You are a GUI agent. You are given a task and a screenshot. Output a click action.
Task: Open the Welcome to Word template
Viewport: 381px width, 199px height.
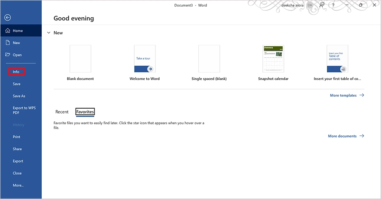(145, 59)
